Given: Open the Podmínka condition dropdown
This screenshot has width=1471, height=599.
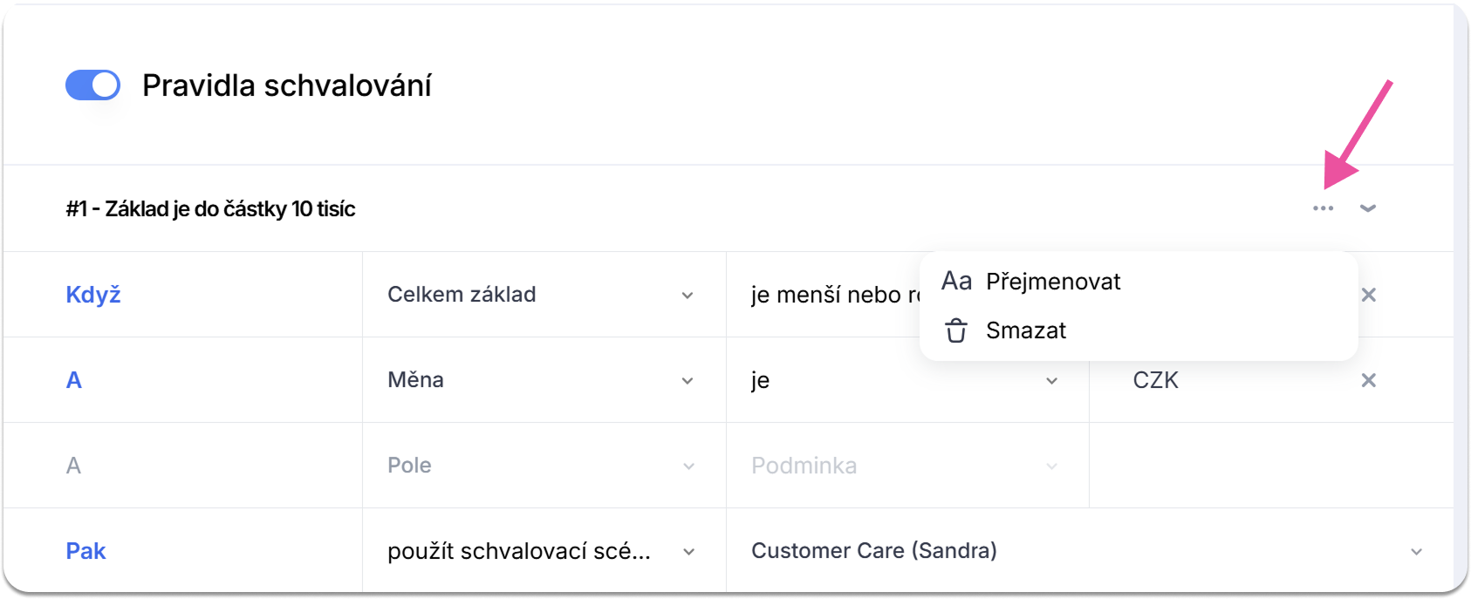Looking at the screenshot, I should pyautogui.click(x=907, y=466).
